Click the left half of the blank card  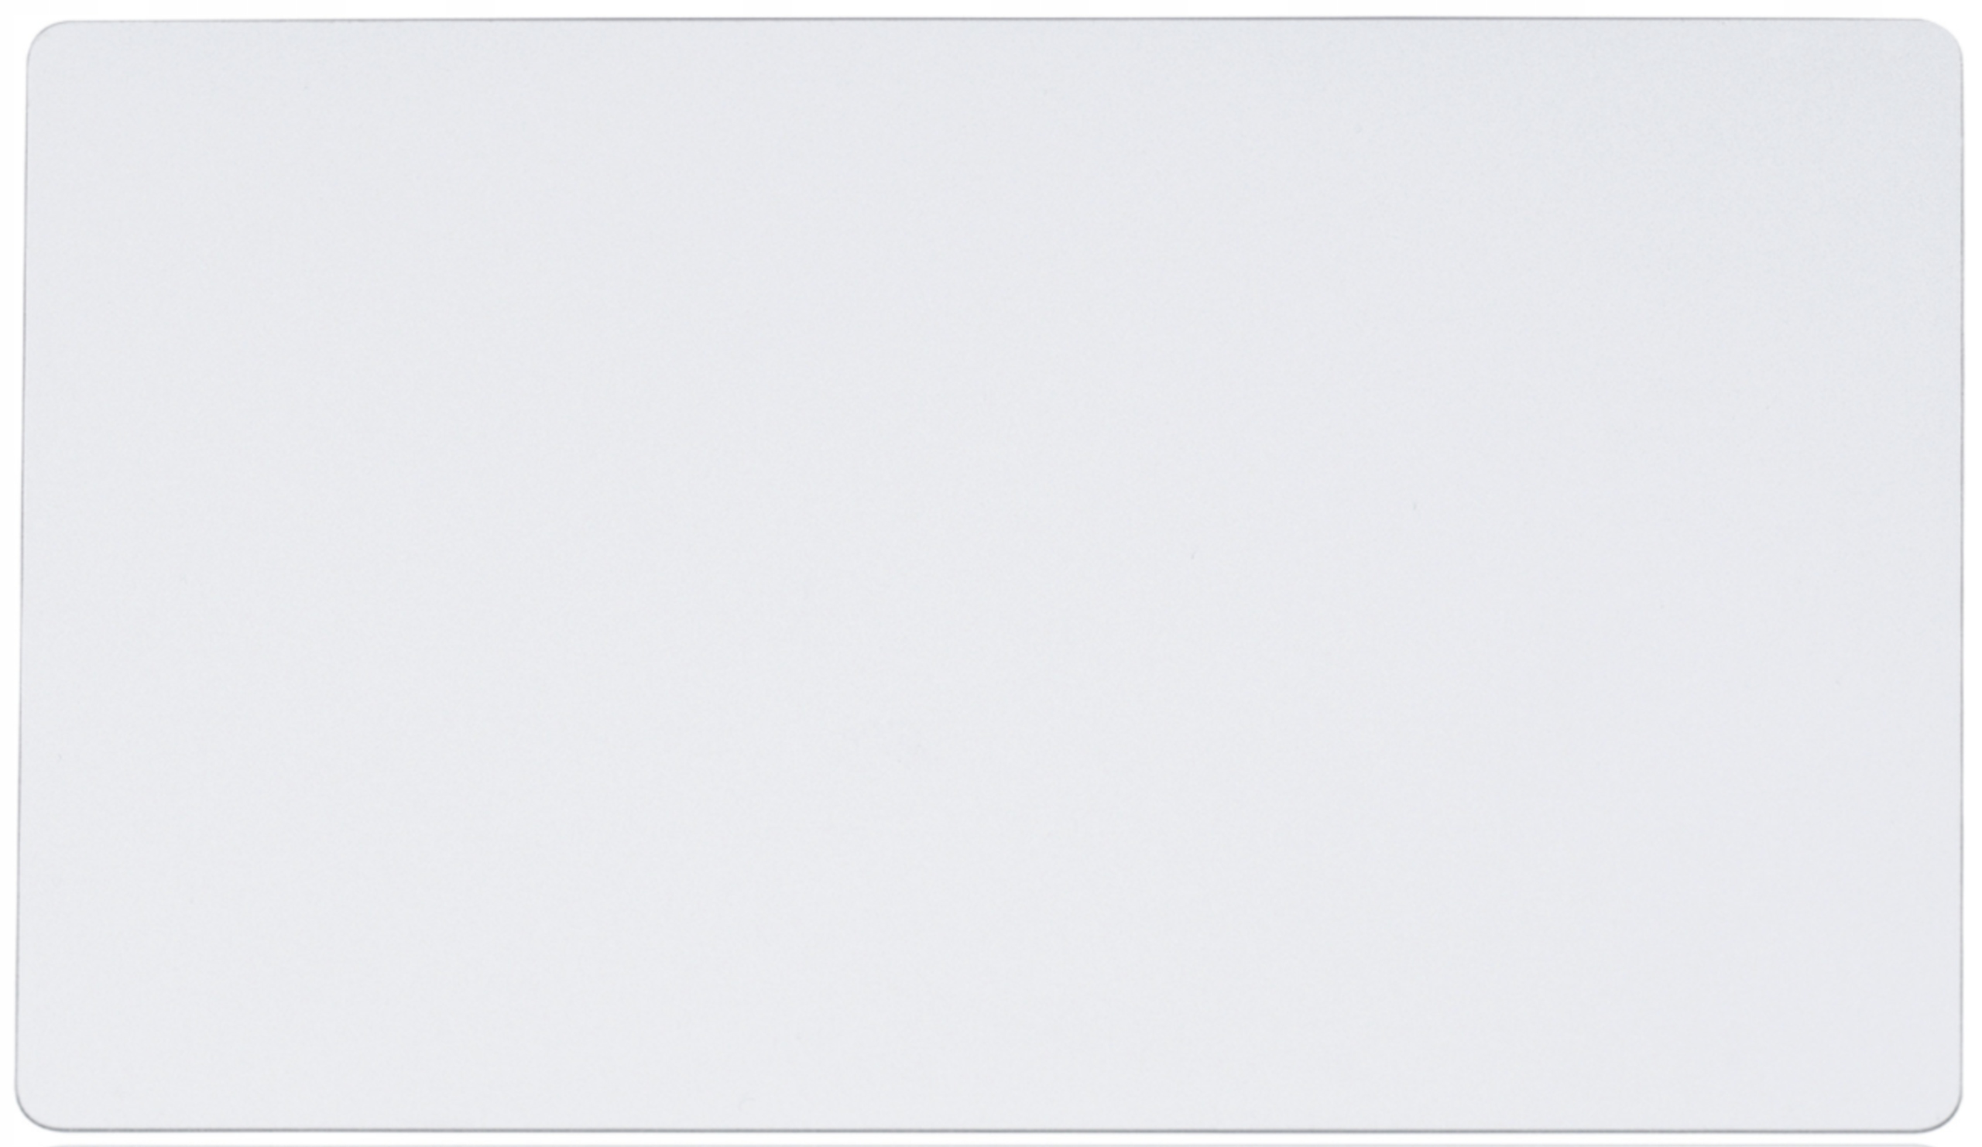point(503,576)
